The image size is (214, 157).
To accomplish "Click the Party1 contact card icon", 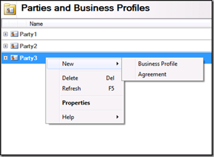I will (14, 34).
